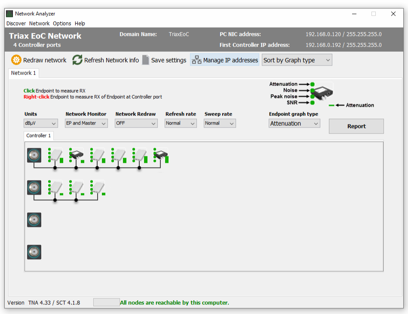Viewport: 408px width, 314px height.
Task: Click fourth endpoint device on controller port one
Action: (118, 155)
